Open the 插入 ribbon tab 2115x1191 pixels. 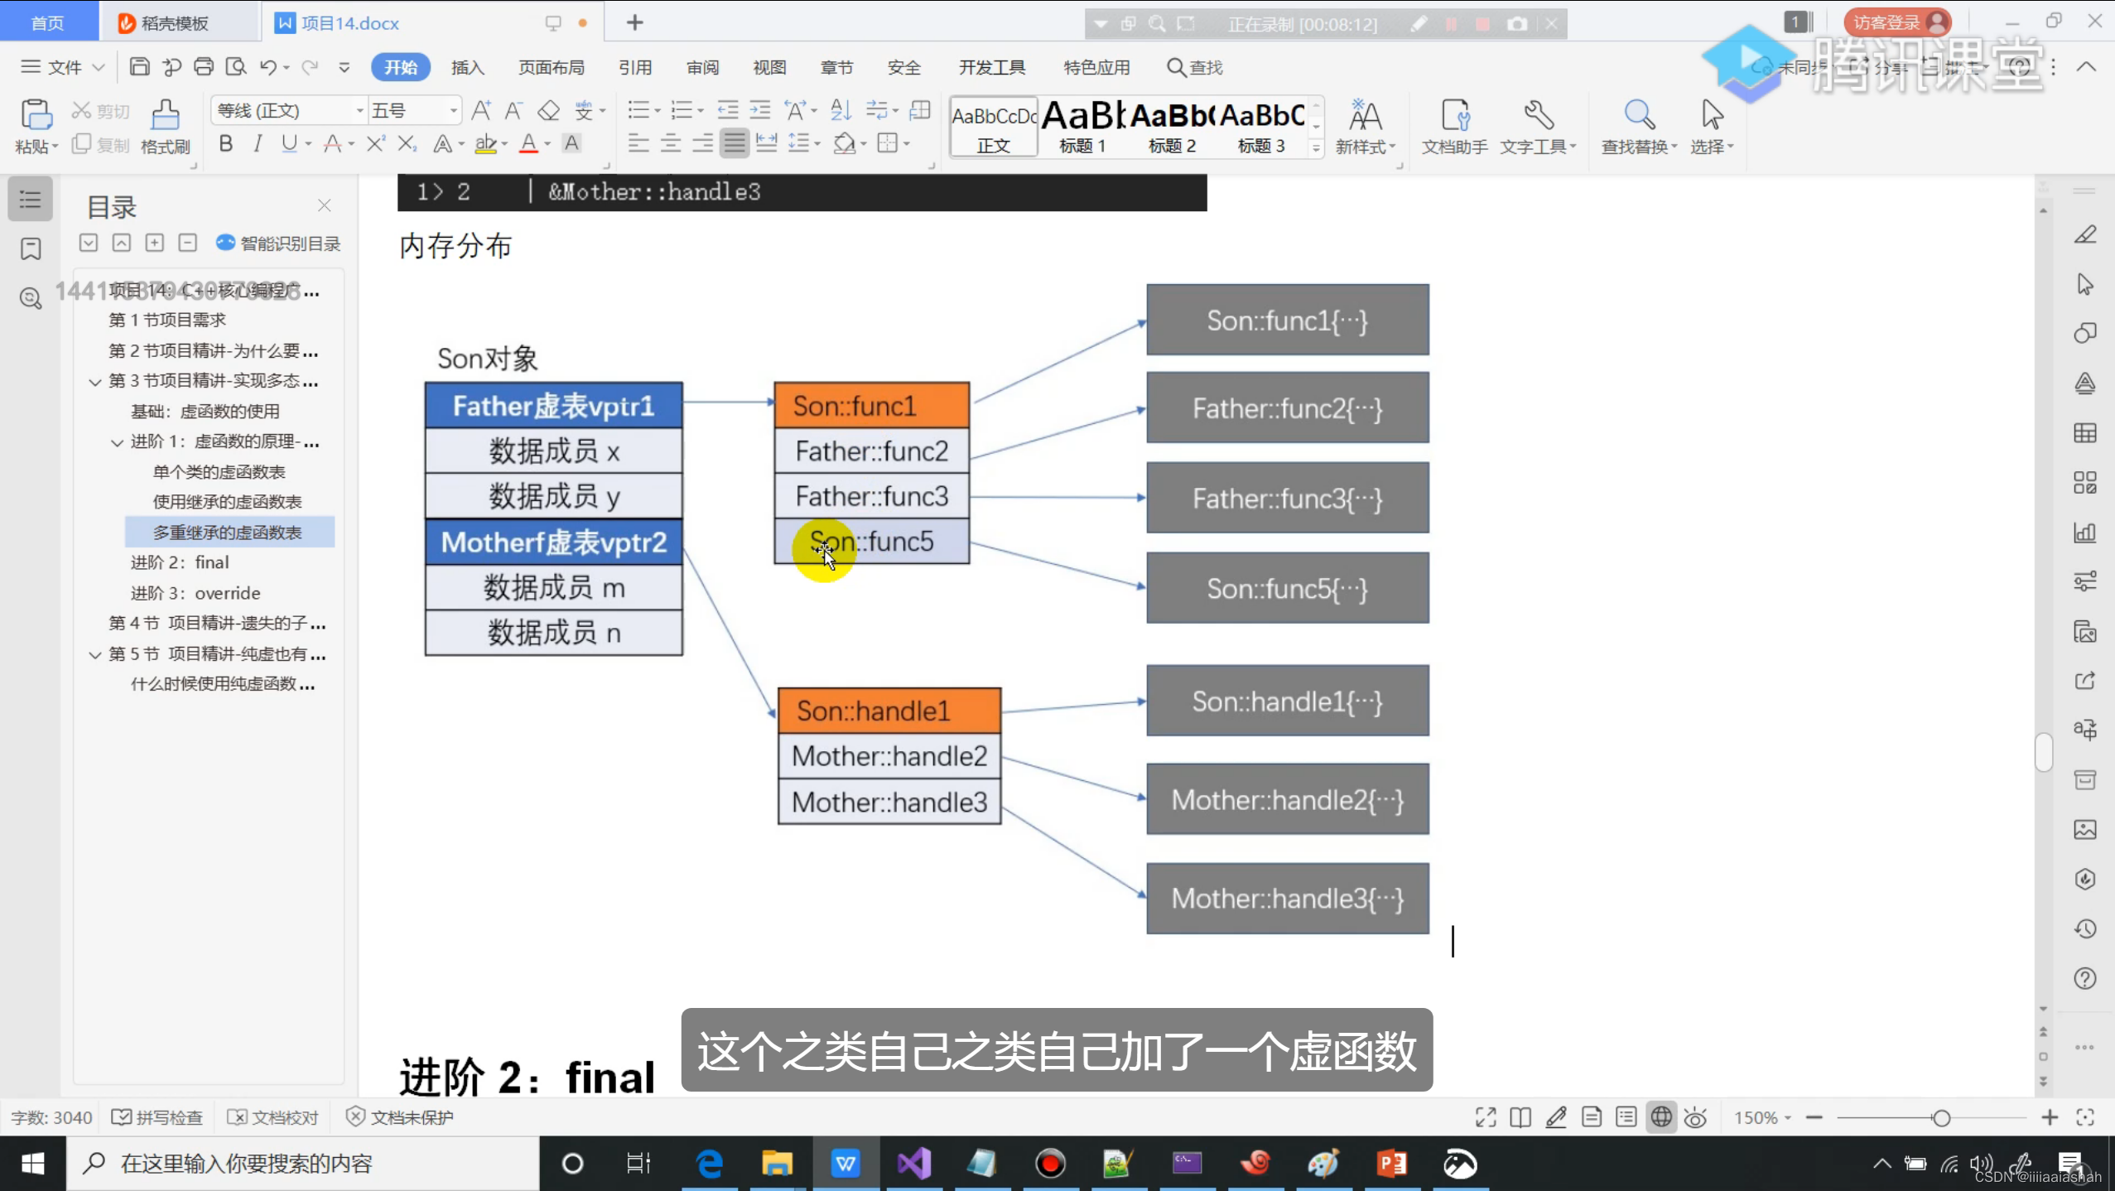click(x=467, y=67)
